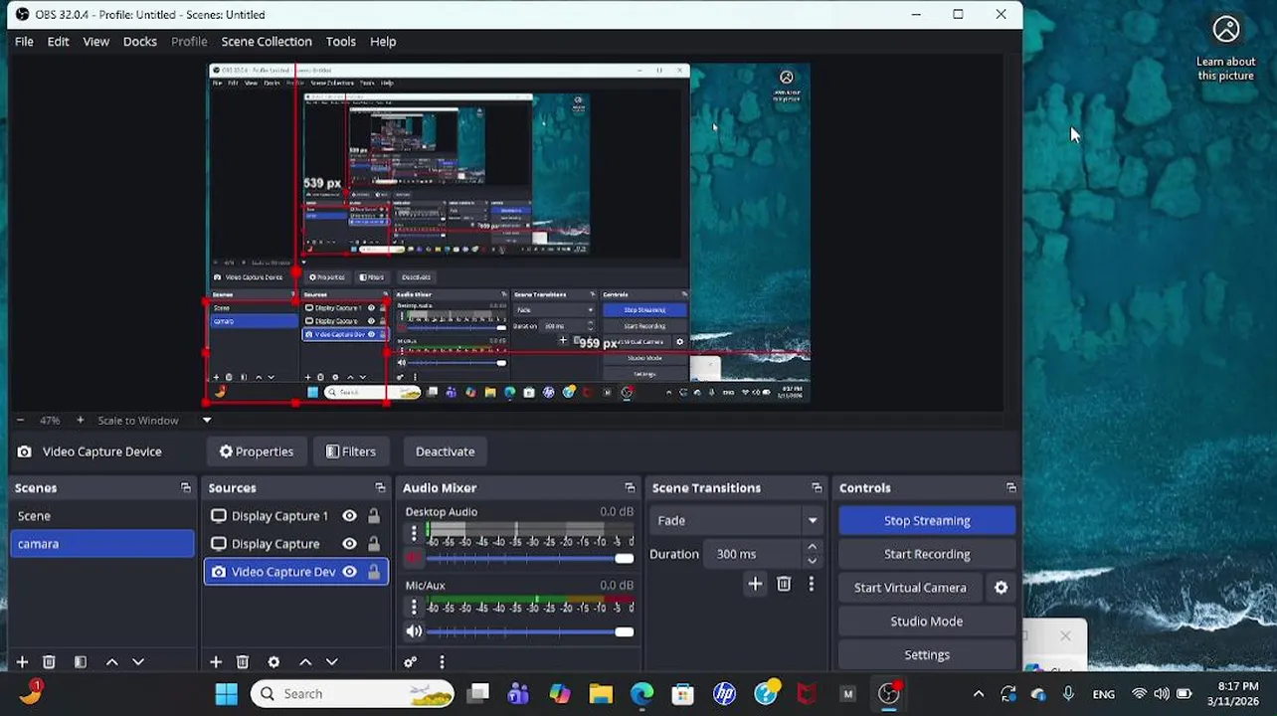Hide Video Capture Device with eye icon
Image resolution: width=1277 pixels, height=716 pixels.
(x=349, y=572)
